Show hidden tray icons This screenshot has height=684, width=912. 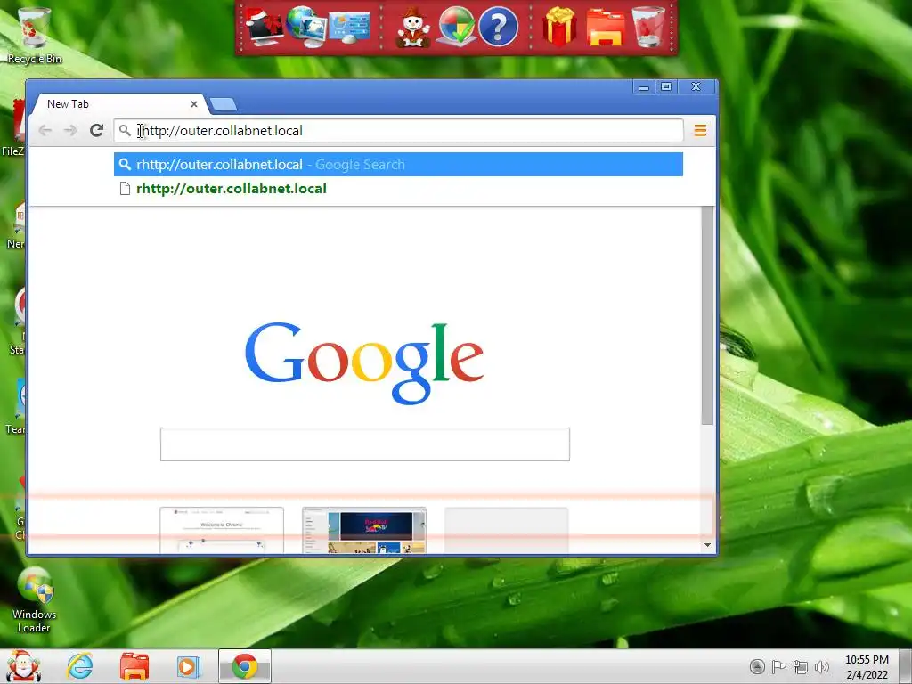[x=757, y=666]
